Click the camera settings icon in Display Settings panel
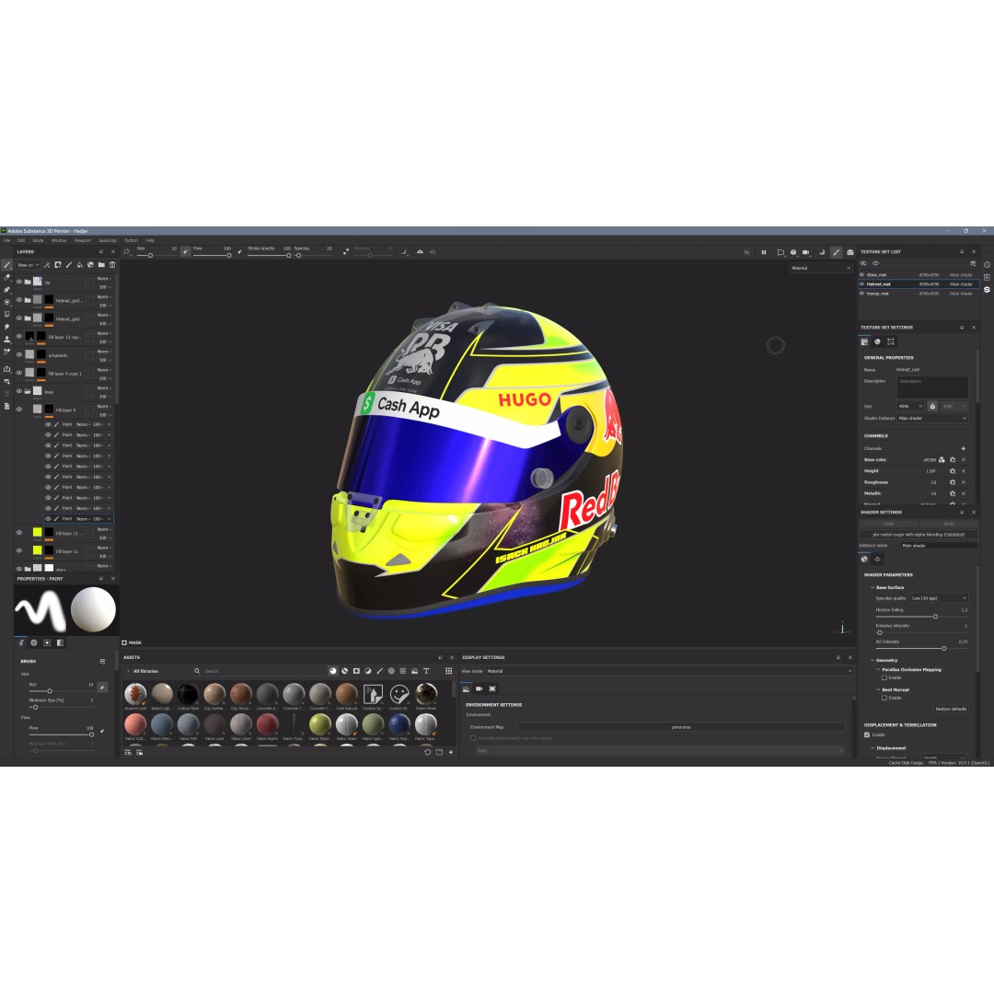This screenshot has width=994, height=994. coord(479,688)
